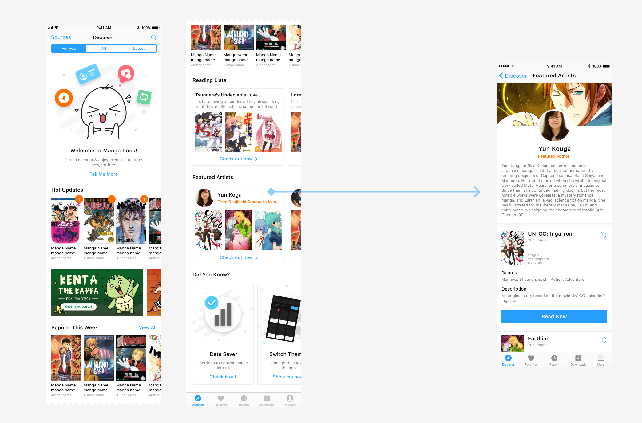Switch to the Latest segment

[139, 49]
